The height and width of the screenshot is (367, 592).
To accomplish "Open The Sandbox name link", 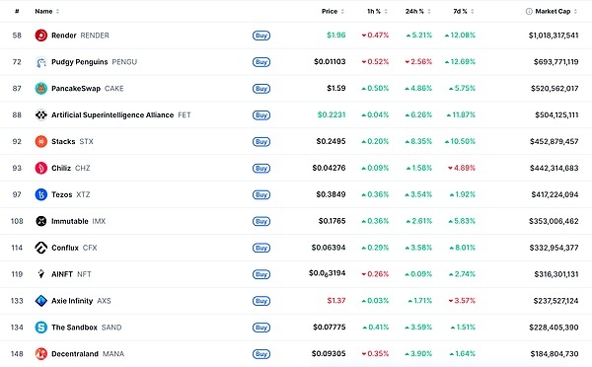I will point(74,328).
